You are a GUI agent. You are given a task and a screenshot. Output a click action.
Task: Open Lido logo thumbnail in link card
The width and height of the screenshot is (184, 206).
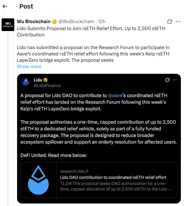[x=38, y=180]
